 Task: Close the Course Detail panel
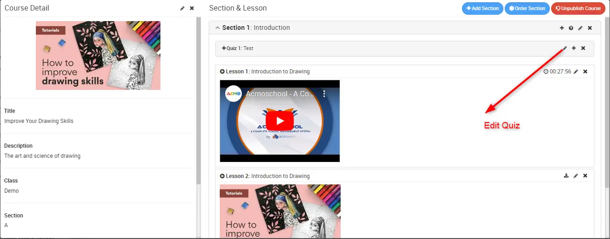[x=192, y=8]
